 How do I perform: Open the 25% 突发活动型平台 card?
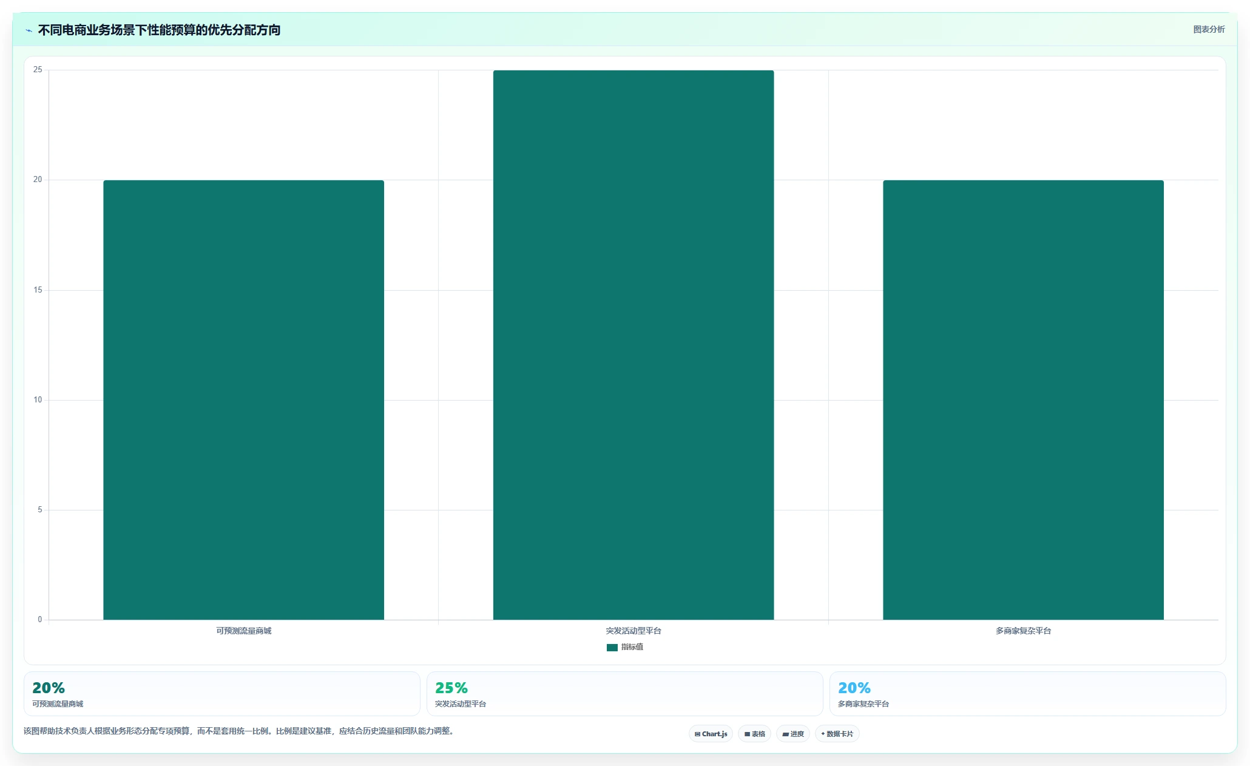point(625,694)
